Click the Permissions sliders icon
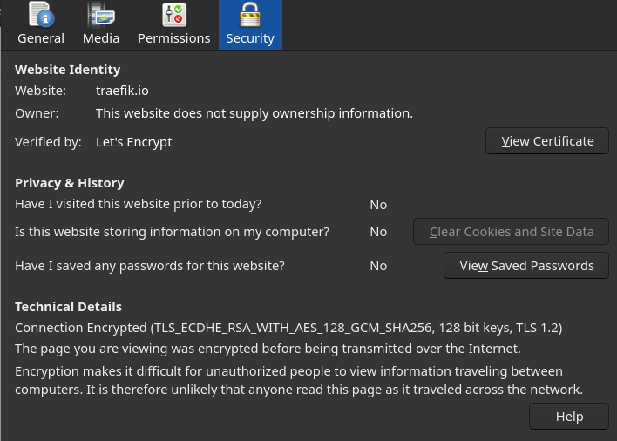This screenshot has height=441, width=617. (174, 15)
